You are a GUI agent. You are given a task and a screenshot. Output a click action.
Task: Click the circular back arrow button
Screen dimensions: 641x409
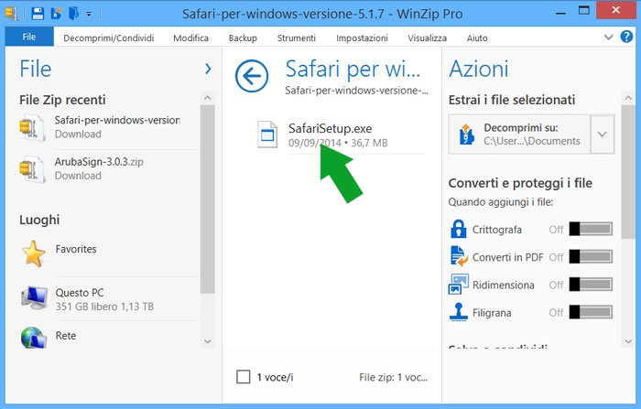pos(252,76)
